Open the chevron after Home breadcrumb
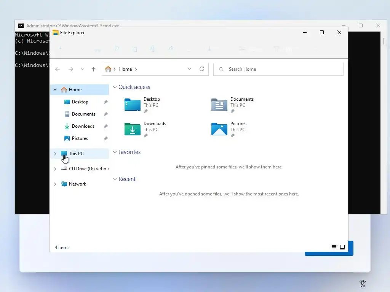Viewport: 390px width, 292px height. [136, 69]
